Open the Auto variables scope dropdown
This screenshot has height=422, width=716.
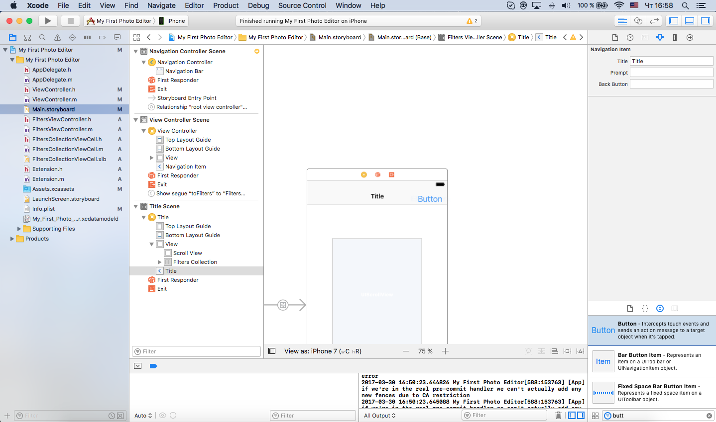143,416
